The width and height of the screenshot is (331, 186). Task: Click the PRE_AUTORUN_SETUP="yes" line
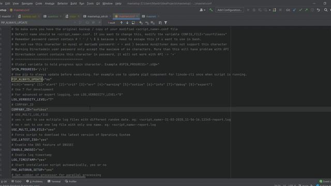point(32,170)
